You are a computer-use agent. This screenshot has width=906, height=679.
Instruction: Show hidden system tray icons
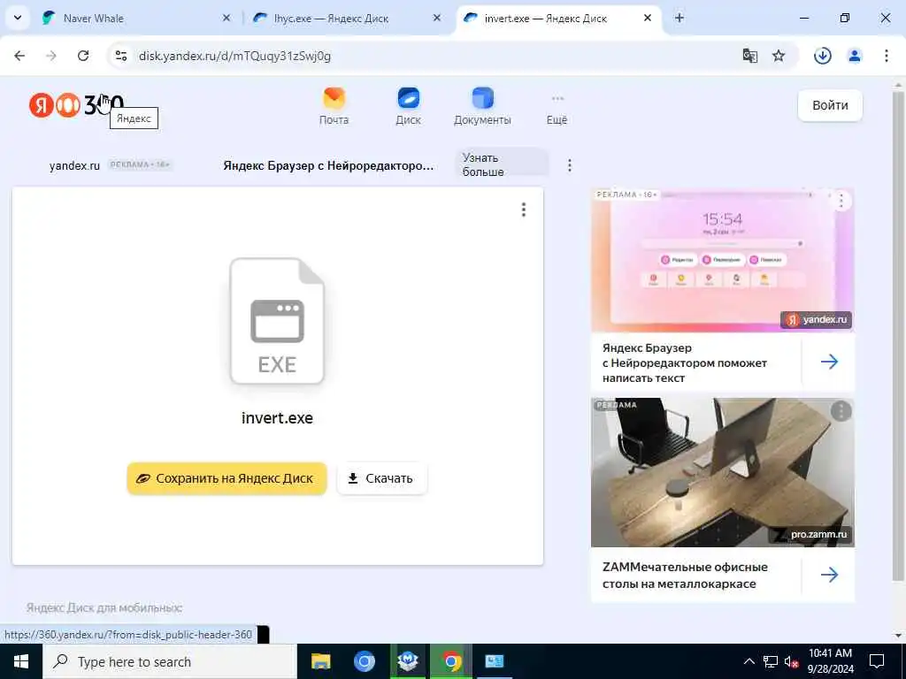pyautogui.click(x=749, y=661)
